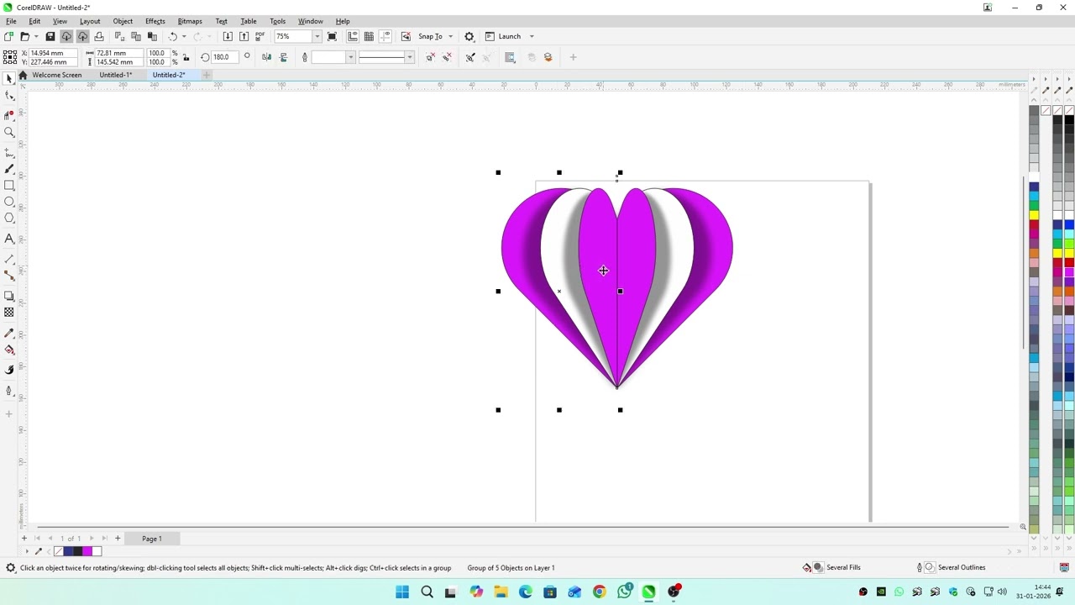Select the Outline Pen tool
The width and height of the screenshot is (1075, 605).
9,390
